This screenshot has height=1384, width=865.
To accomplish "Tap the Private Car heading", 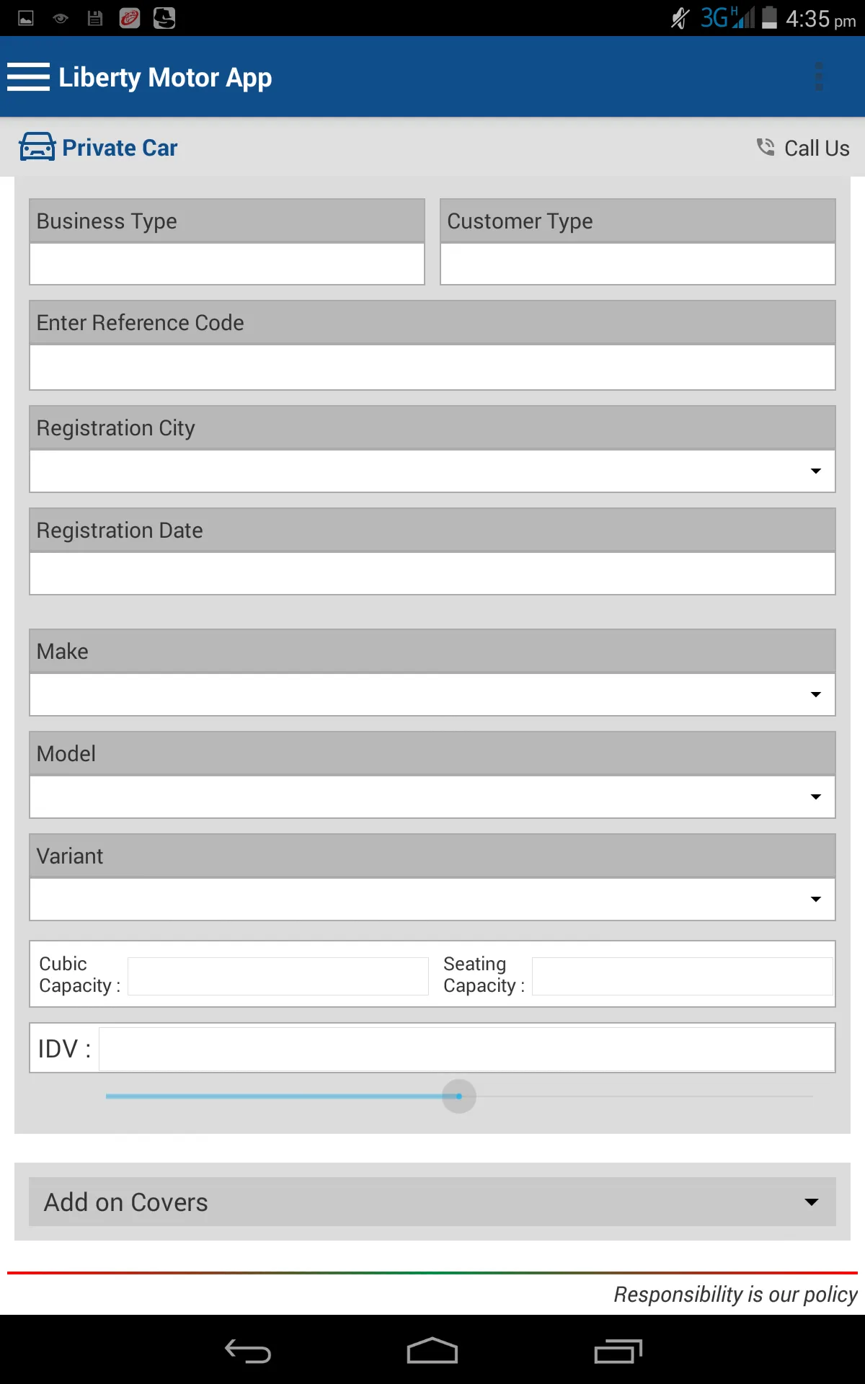I will pos(120,148).
